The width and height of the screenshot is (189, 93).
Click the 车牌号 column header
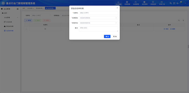pos(45,25)
